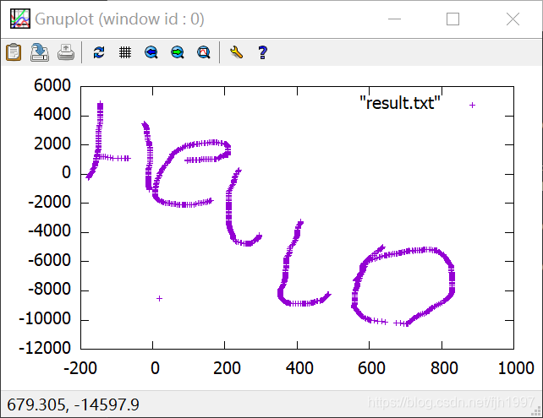Open the wrench configuration dialog
This screenshot has width=543, height=418.
click(x=237, y=52)
